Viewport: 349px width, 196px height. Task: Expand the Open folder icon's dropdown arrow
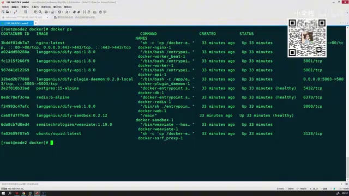[10, 12]
